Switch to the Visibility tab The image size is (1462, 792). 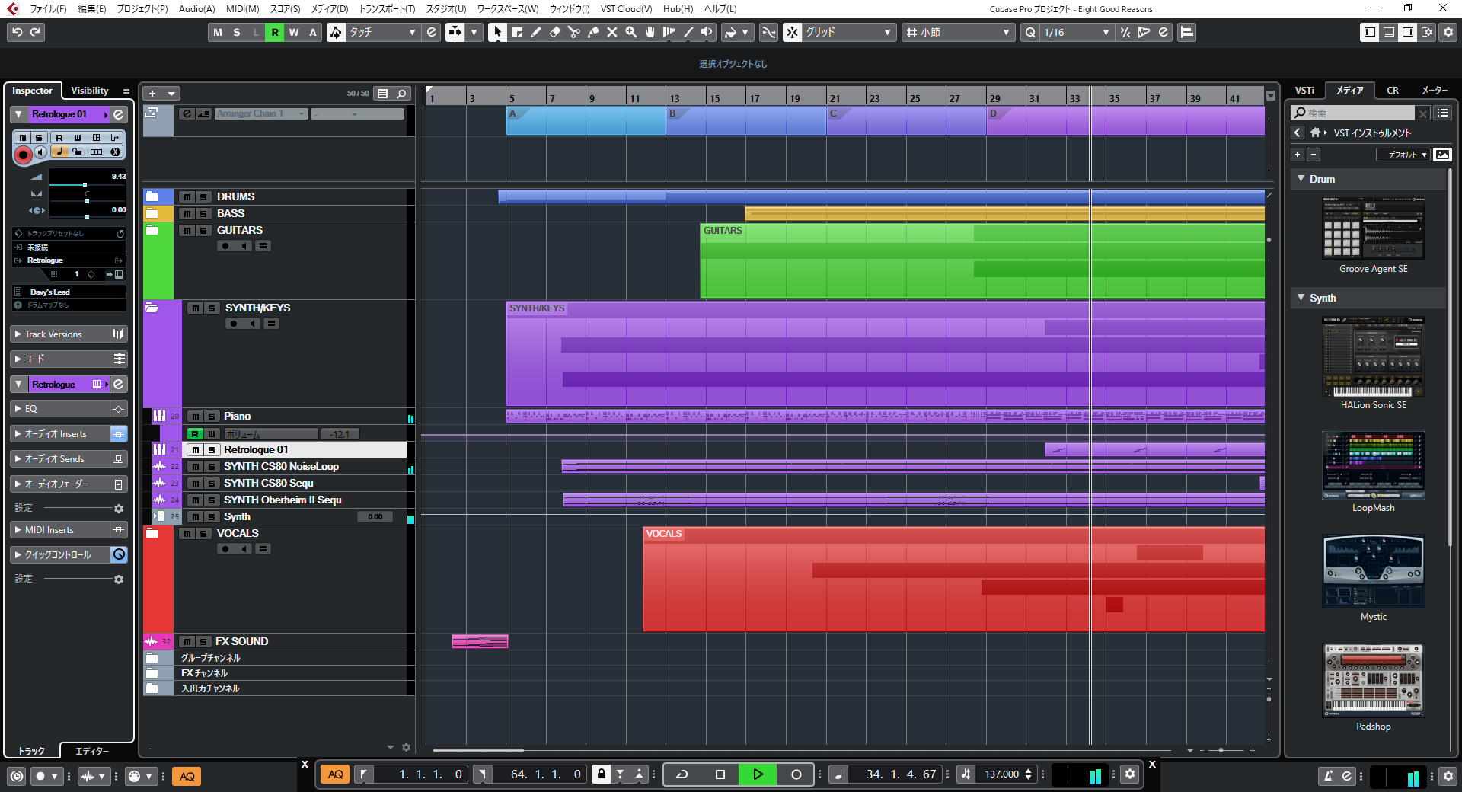[x=90, y=91]
